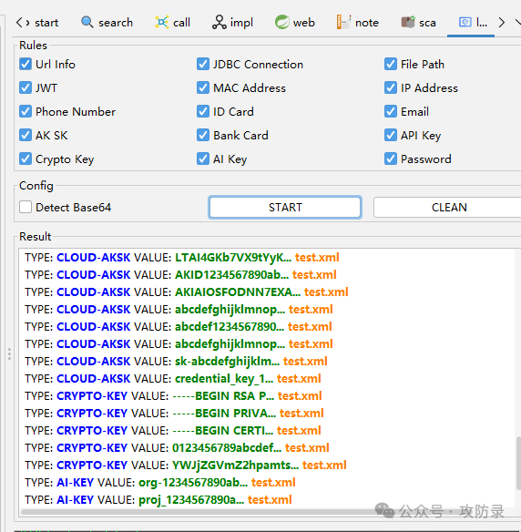Click the green Spring web icon
This screenshot has width=521, height=532.
click(281, 23)
